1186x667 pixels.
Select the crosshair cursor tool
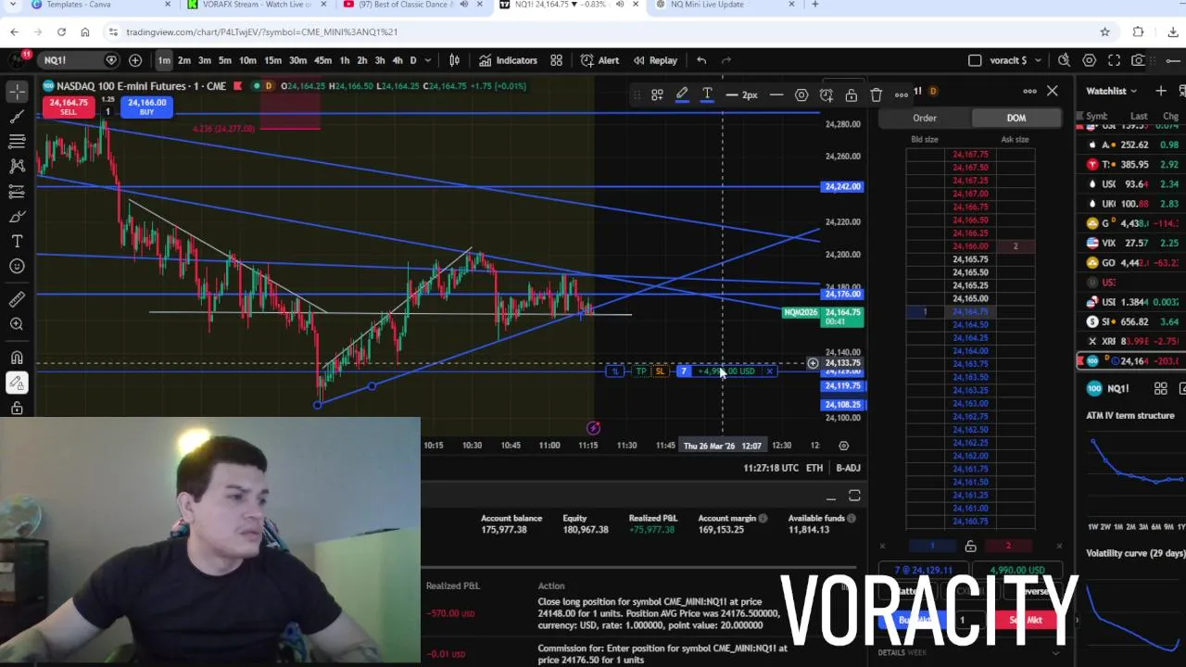[17, 91]
